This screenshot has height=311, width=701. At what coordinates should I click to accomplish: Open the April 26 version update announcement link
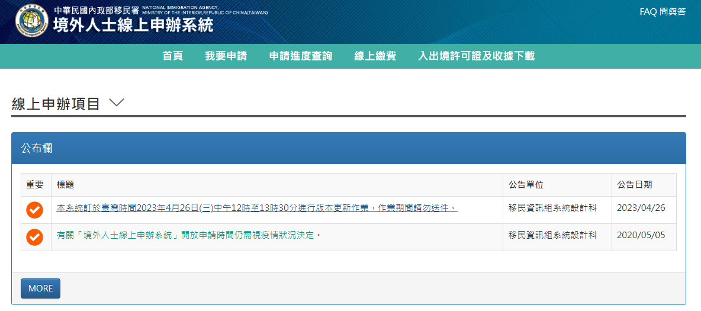(257, 208)
